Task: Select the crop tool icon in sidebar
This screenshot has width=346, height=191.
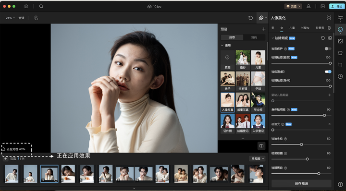Action: coord(340,65)
